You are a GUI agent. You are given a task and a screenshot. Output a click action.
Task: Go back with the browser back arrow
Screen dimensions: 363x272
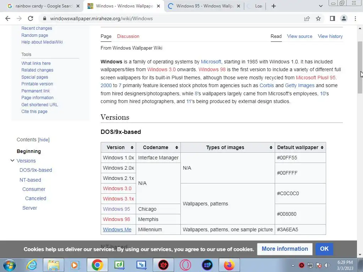coord(8,18)
